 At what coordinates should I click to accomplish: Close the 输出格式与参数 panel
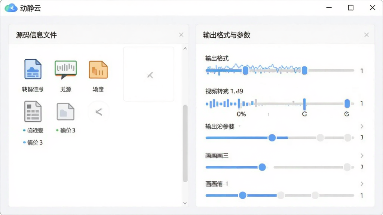click(x=367, y=35)
